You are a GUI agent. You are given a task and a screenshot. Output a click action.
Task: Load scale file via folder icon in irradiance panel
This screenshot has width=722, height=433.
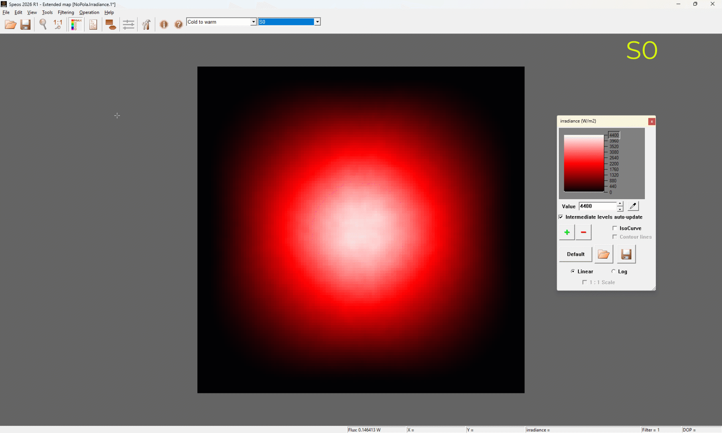pyautogui.click(x=604, y=254)
